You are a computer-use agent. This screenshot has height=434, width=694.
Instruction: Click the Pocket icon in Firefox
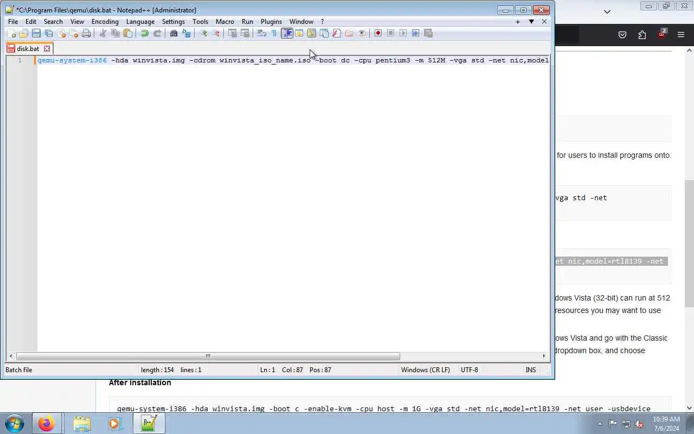pos(622,35)
